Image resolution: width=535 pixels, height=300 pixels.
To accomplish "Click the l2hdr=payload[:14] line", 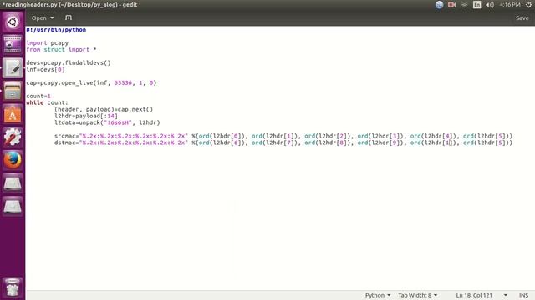I will click(x=86, y=116).
